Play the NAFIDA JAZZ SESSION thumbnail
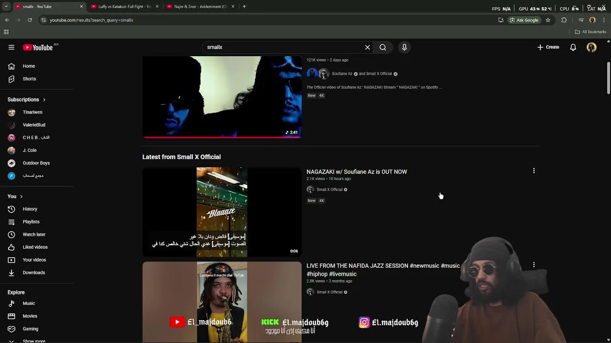Screen dimensions: 611x343 tap(222, 302)
